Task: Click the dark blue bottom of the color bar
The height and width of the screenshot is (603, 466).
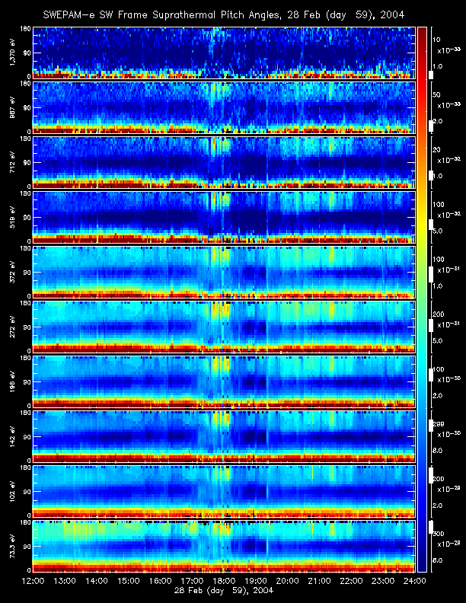Action: click(422, 566)
